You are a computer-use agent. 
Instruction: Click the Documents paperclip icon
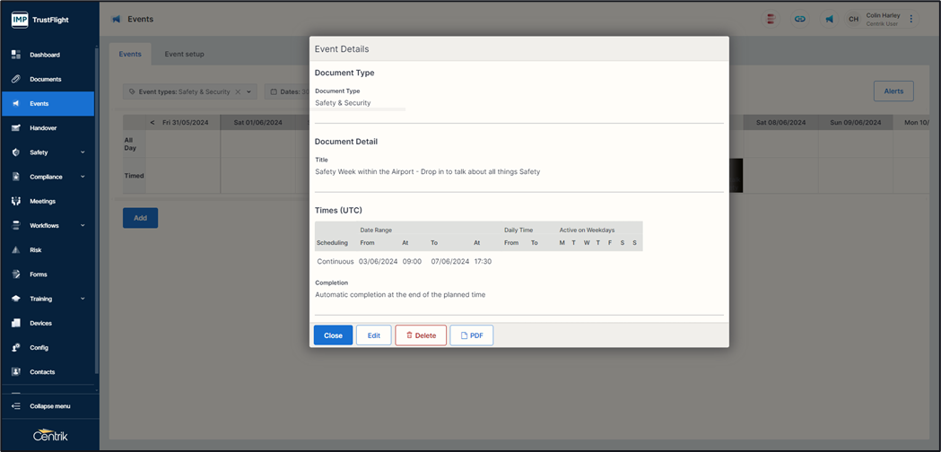pyautogui.click(x=16, y=79)
